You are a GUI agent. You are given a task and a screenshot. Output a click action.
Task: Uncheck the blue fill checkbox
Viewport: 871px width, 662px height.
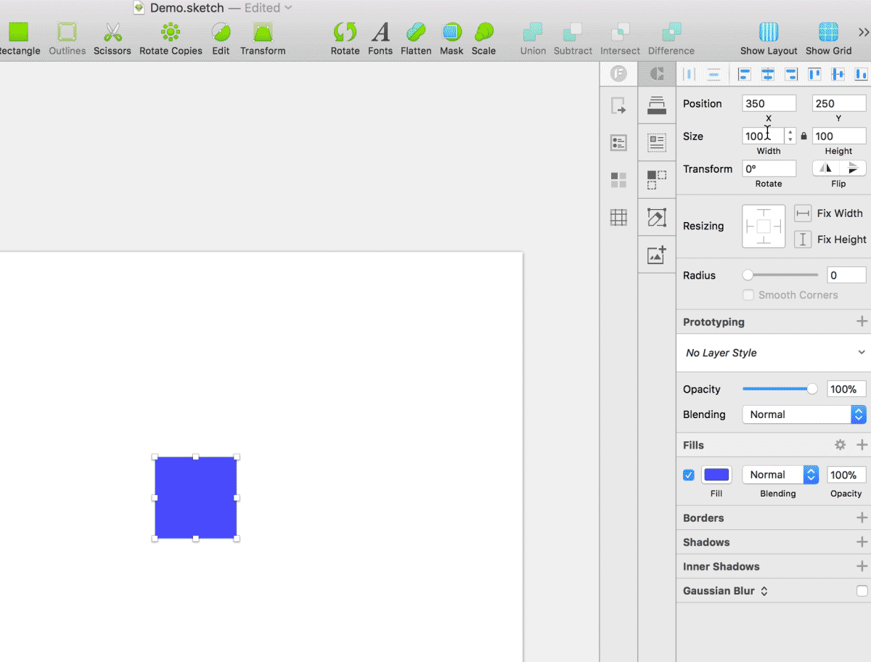(x=689, y=475)
